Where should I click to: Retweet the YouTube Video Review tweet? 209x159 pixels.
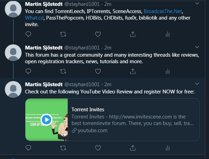pyautogui.click(x=63, y=148)
